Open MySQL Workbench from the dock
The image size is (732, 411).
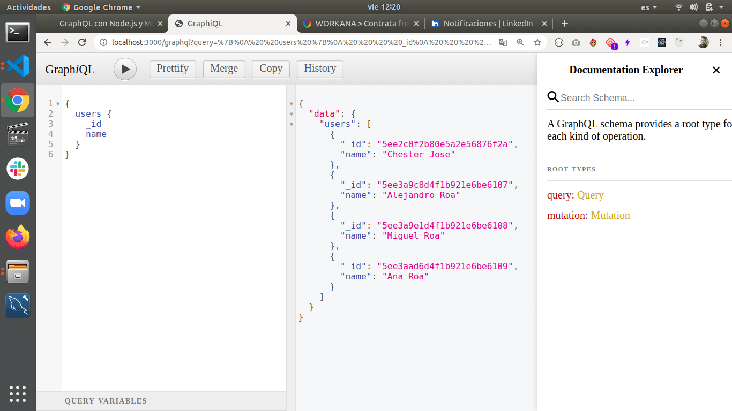pos(18,306)
